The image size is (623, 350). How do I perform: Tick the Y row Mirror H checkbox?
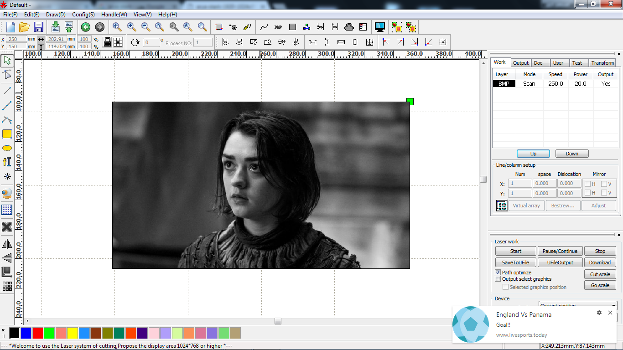coord(588,193)
